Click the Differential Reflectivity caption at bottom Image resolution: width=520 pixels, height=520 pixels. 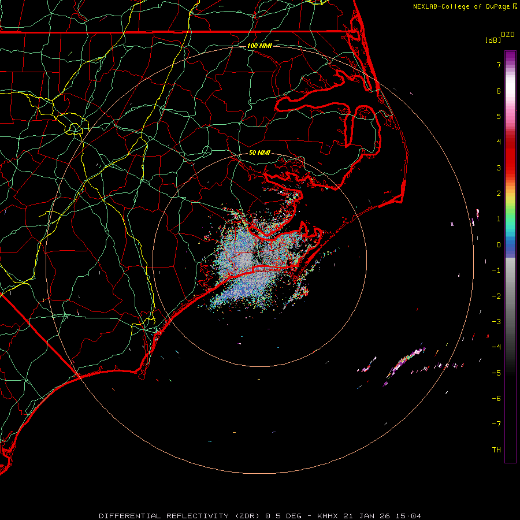tap(260, 516)
